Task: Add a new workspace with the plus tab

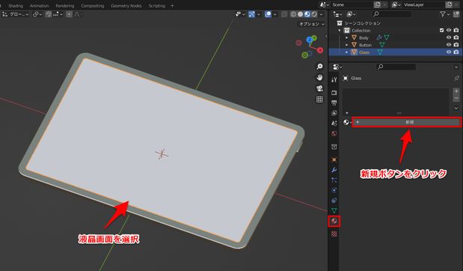Action: [172, 6]
